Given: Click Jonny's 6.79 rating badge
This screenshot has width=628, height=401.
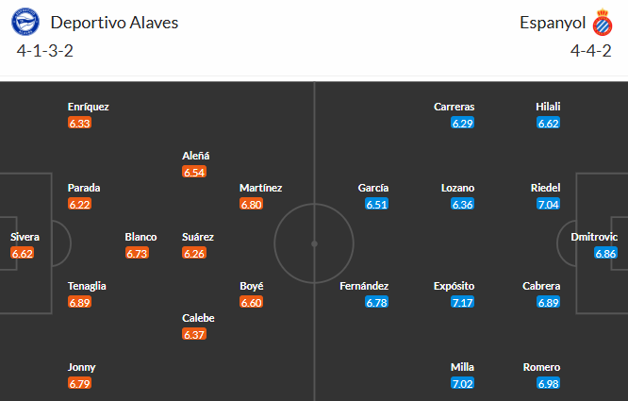Looking at the screenshot, I should tap(79, 383).
